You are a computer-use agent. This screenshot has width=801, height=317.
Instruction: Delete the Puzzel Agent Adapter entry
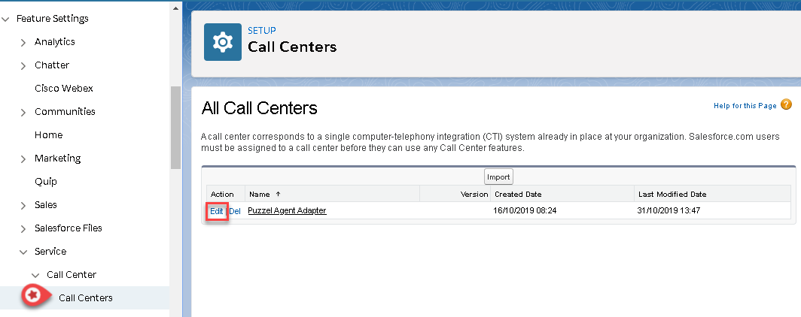coord(235,211)
